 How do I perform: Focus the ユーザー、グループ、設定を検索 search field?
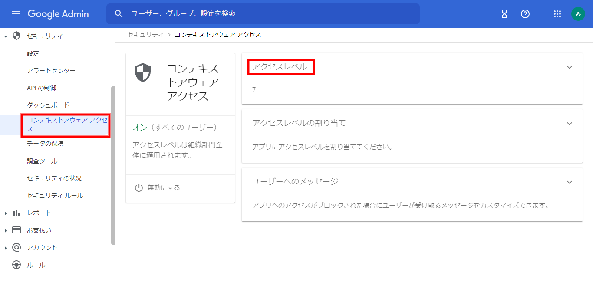(x=263, y=14)
